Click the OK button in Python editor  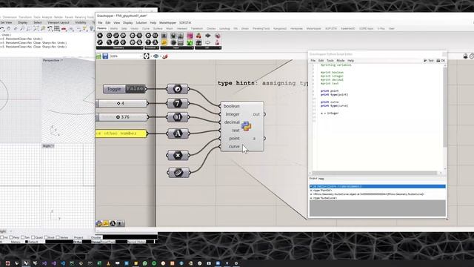pyautogui.click(x=441, y=61)
